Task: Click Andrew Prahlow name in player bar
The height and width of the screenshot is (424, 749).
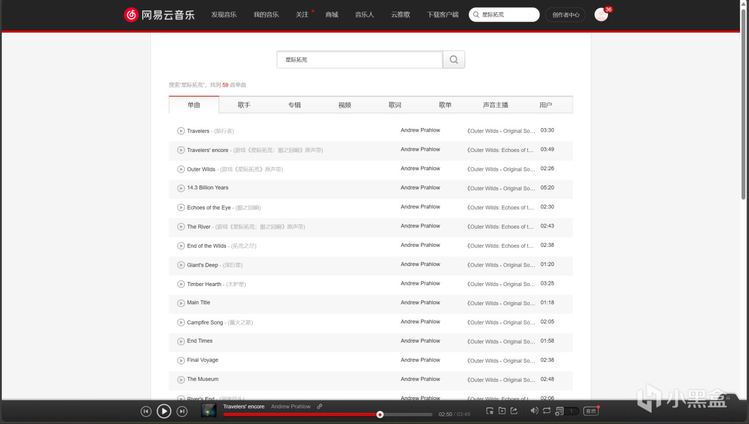Action: [x=291, y=406]
